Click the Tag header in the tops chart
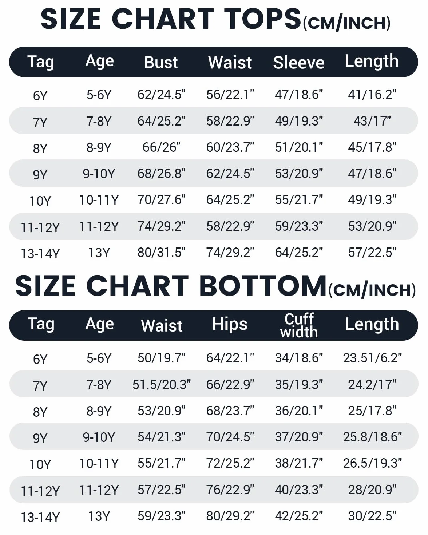The width and height of the screenshot is (428, 535). [x=41, y=62]
